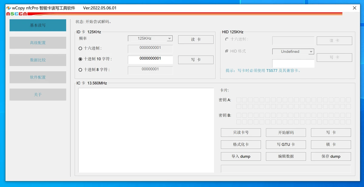The height and width of the screenshot is (187, 364).
Task: Click the progress bar below dump buttons
Action: [286, 169]
